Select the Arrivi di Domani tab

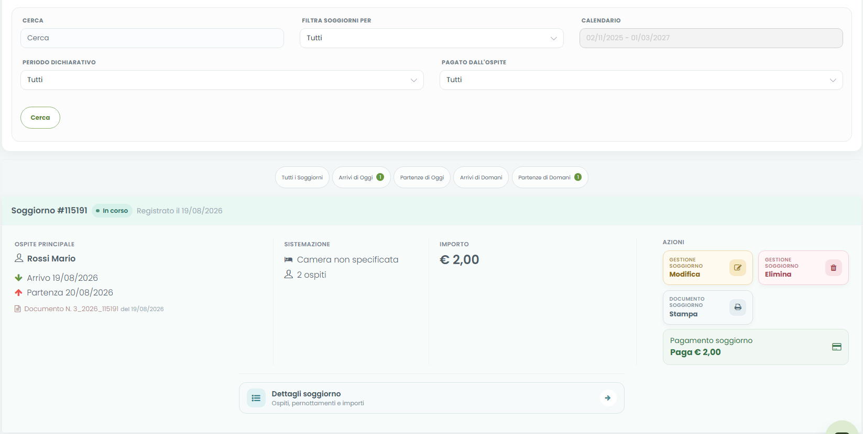(x=481, y=177)
